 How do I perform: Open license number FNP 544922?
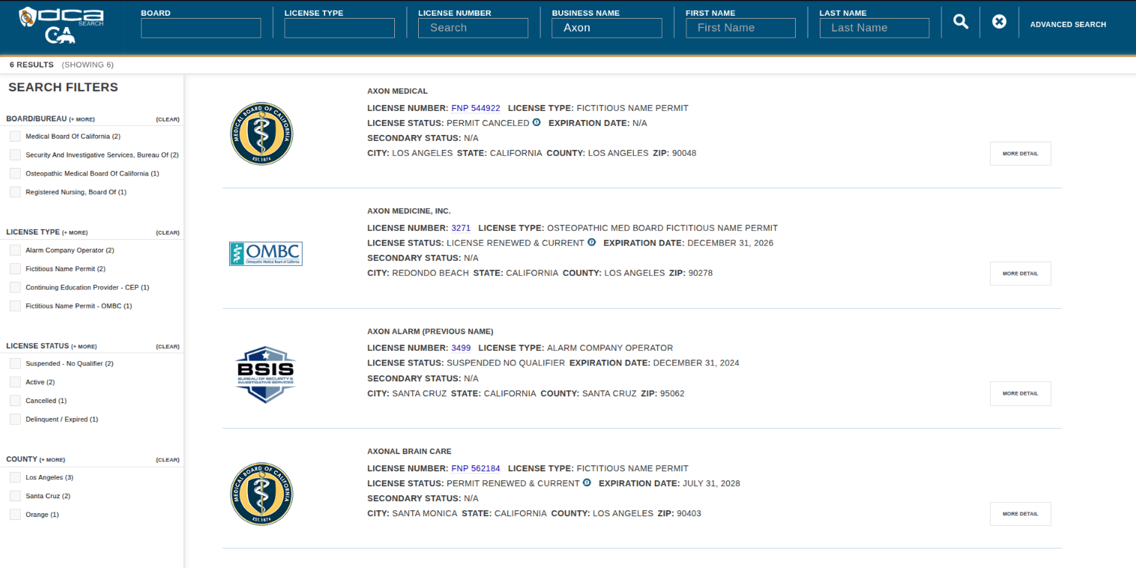point(476,108)
